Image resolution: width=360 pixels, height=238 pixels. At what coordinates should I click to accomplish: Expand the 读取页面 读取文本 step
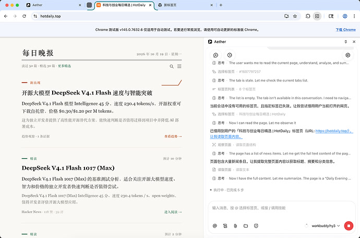[x=231, y=170]
